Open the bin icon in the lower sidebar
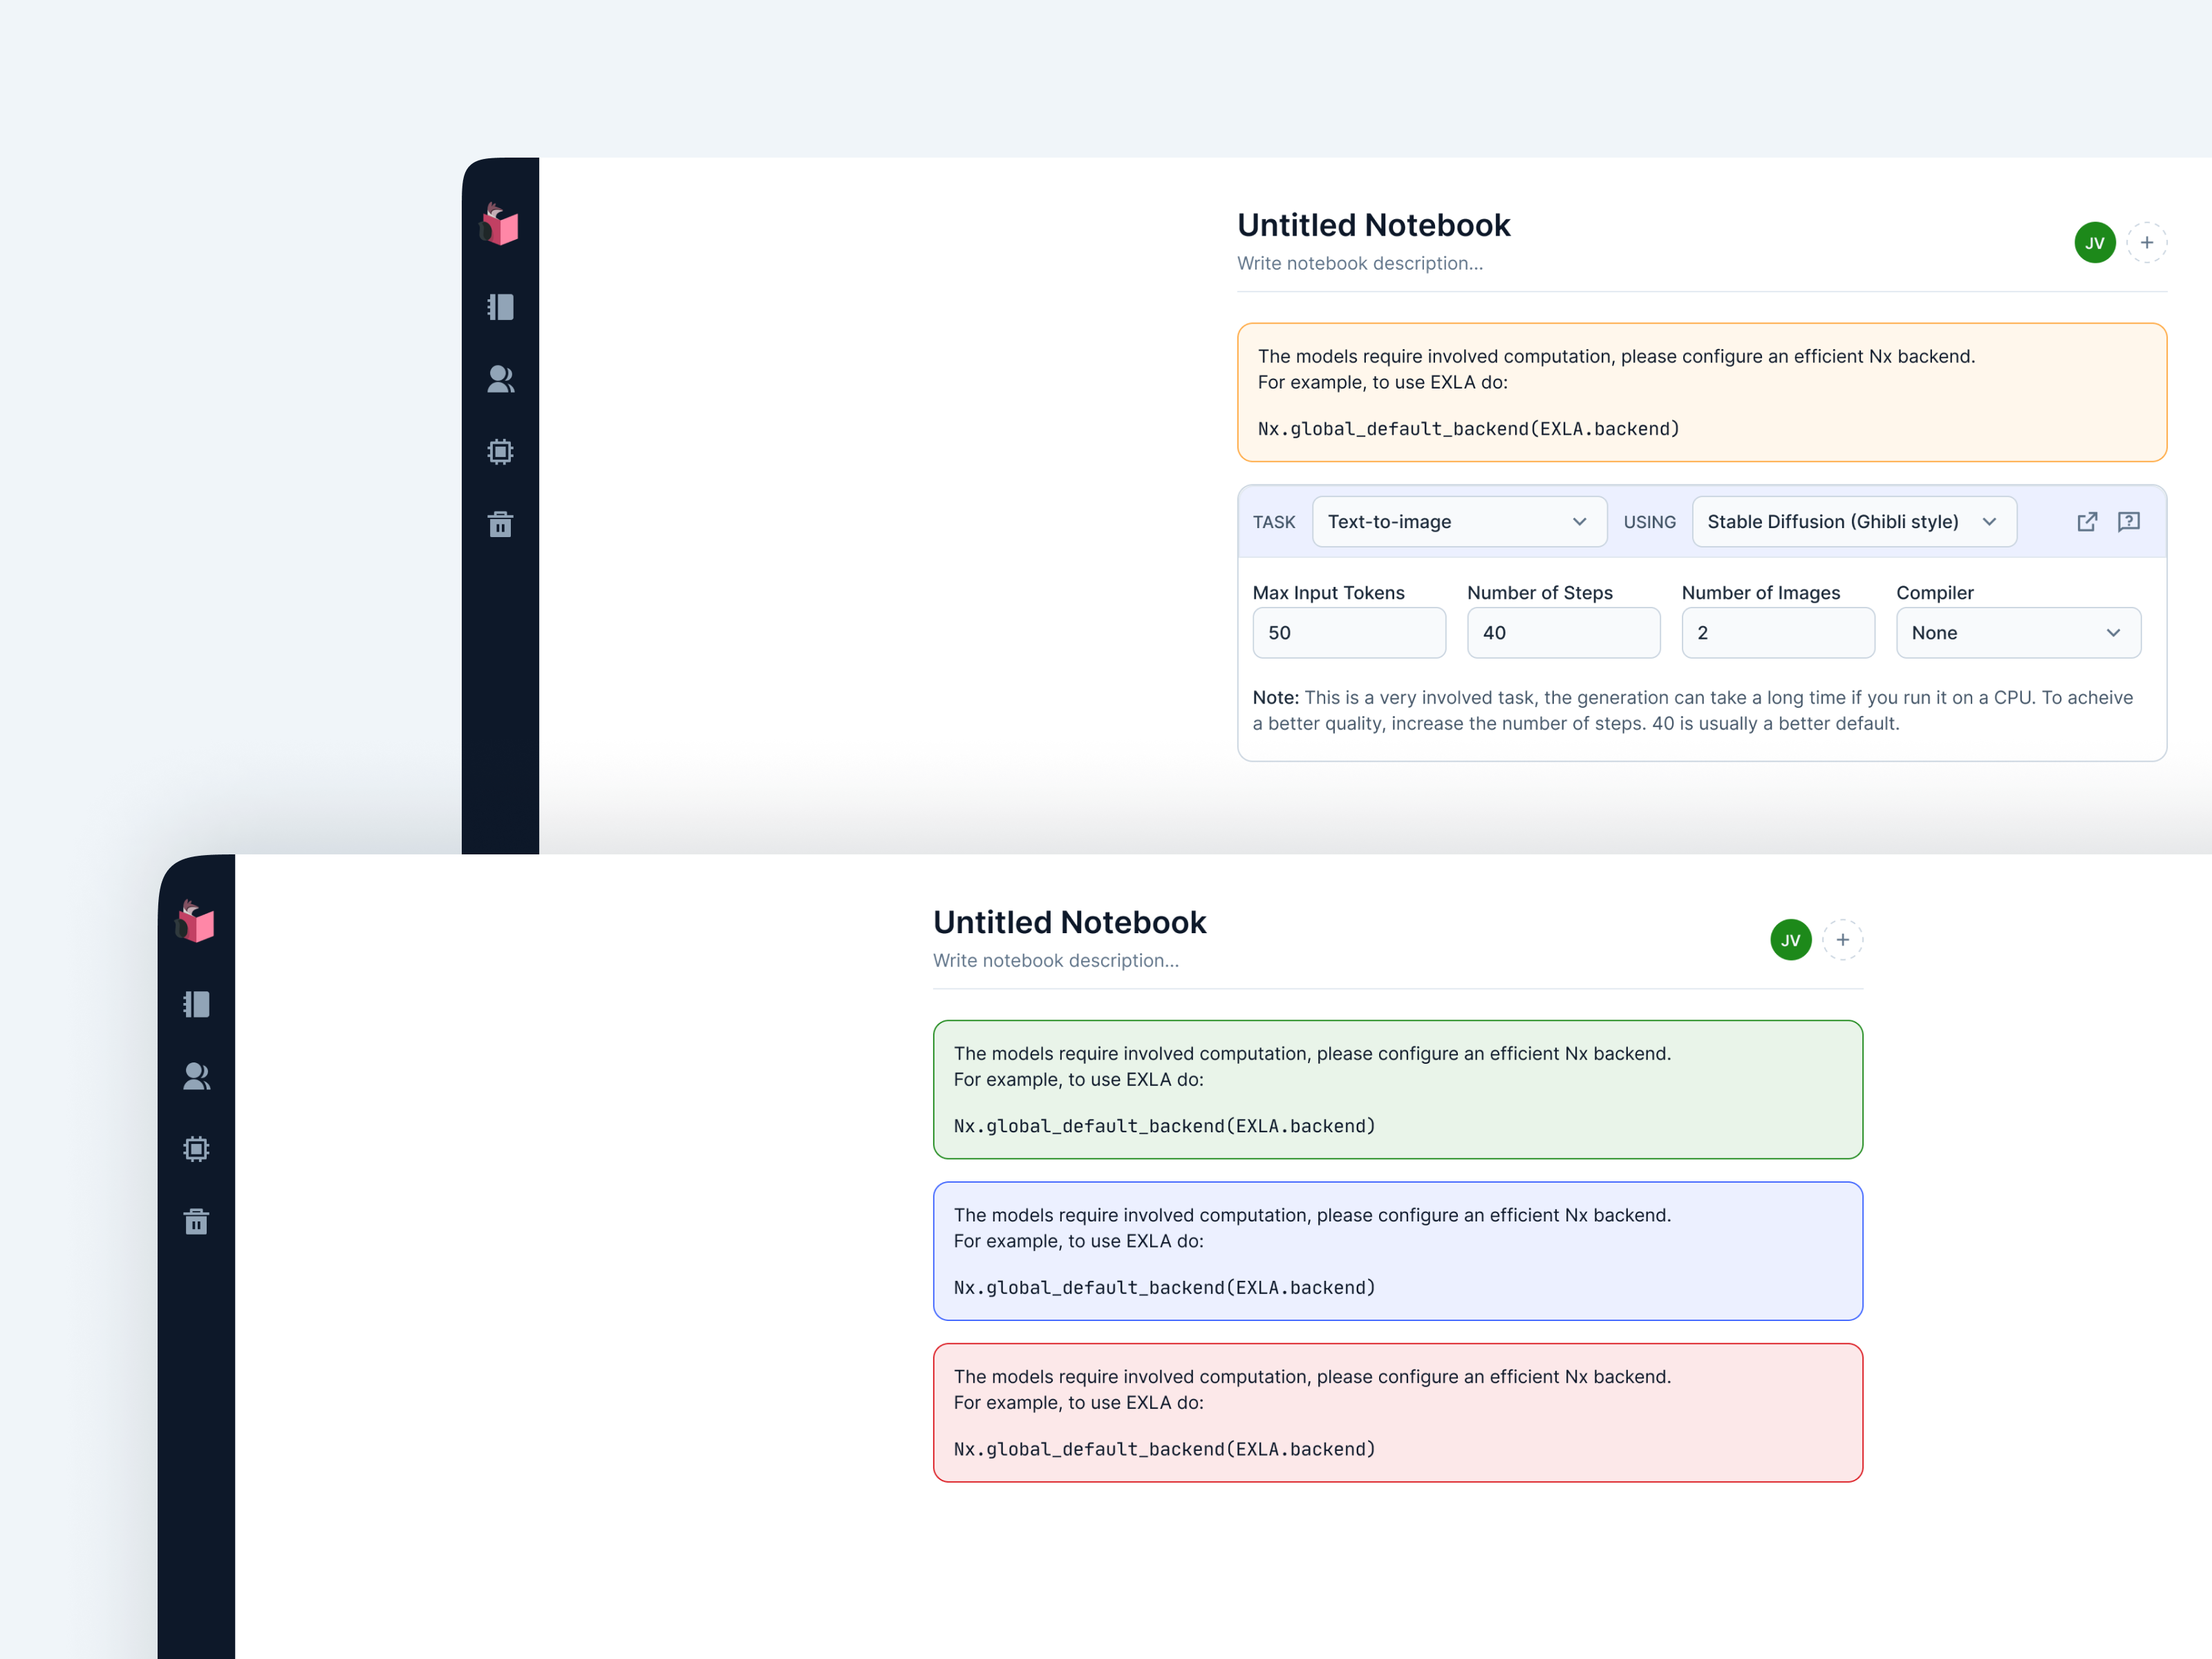This screenshot has height=1659, width=2212. 196,1220
